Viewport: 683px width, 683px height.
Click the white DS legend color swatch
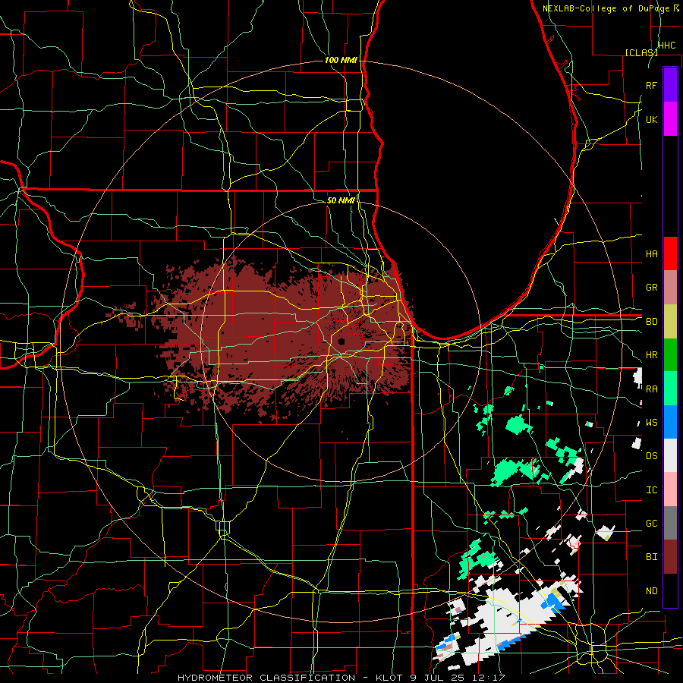coord(670,455)
